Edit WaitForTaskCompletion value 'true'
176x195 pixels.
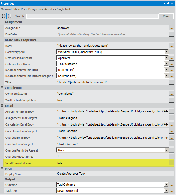(x=60, y=100)
